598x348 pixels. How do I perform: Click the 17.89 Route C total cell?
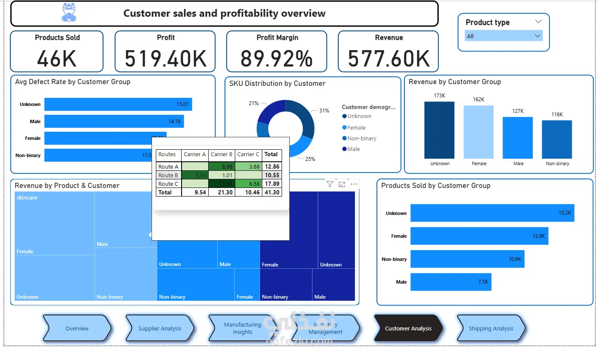pyautogui.click(x=272, y=184)
